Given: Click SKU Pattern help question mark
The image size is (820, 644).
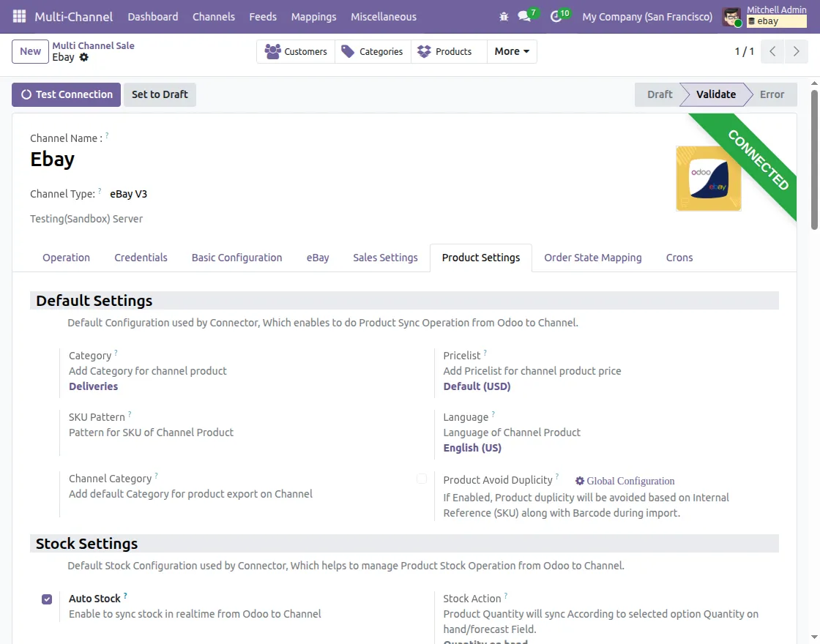Looking at the screenshot, I should (130, 414).
